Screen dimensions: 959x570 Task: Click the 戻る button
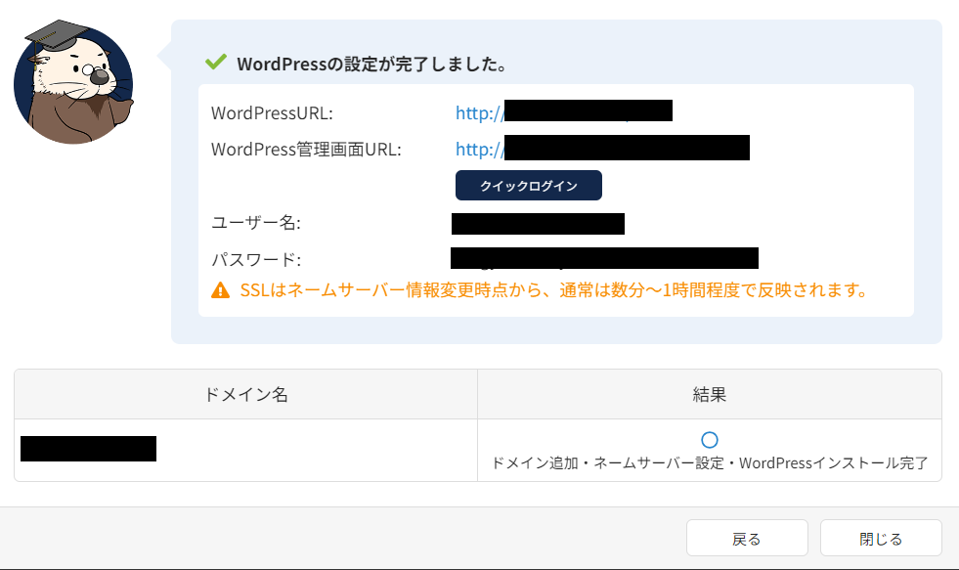(748, 538)
